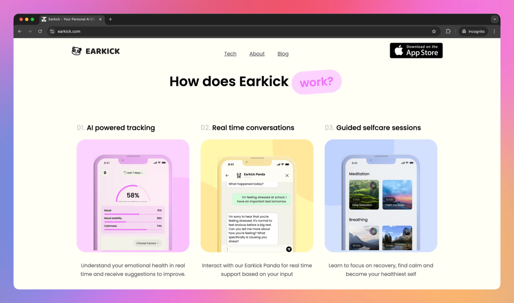Select the Deep Relaxation meditation thumbnail

click(364, 195)
